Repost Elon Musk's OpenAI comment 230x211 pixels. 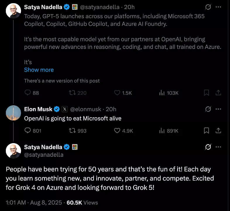[72, 131]
